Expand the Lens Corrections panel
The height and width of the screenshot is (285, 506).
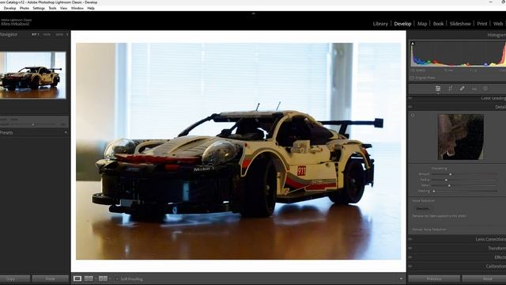coord(490,239)
